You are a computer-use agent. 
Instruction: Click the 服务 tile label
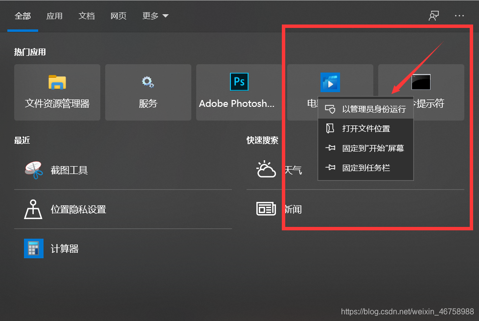[148, 104]
